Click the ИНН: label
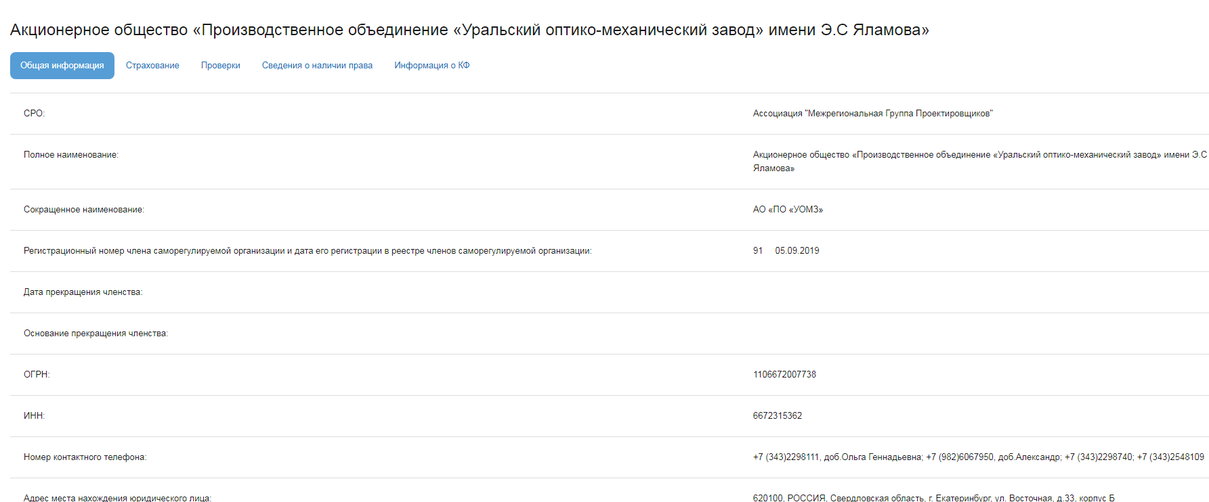The height and width of the screenshot is (502, 1209). pos(34,416)
